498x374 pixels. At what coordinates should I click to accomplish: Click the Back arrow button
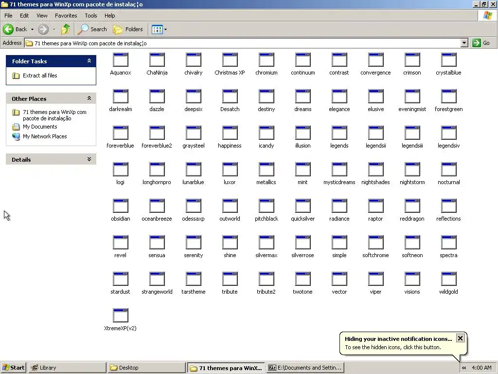tap(15, 29)
